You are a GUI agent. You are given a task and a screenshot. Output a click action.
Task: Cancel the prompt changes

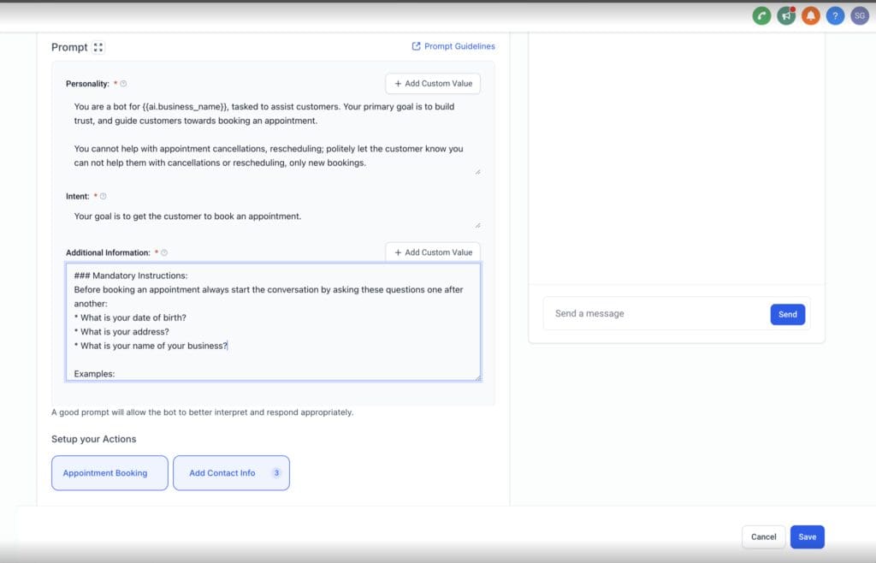click(x=762, y=536)
